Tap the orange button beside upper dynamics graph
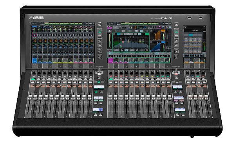The image size is (235, 141). click(x=163, y=31)
